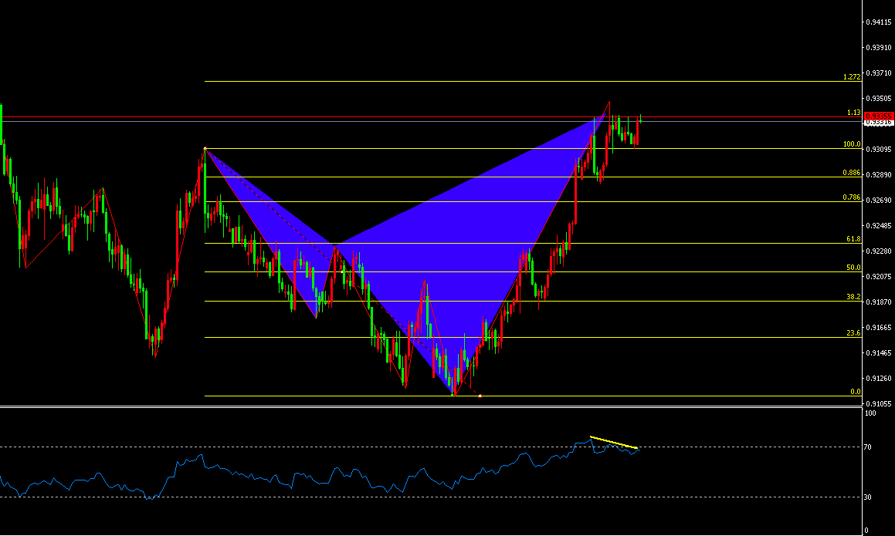This screenshot has height=536, width=895.
Task: Select the 0.886 retracement label
Action: (852, 173)
